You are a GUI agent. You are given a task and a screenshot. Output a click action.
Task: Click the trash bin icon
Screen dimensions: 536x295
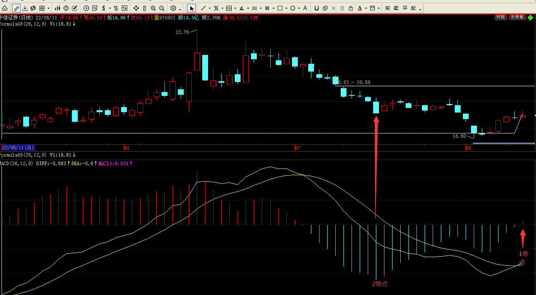point(342,8)
